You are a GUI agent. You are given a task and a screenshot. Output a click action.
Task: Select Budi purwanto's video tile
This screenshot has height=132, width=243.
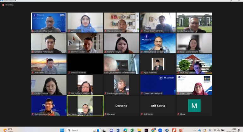click(49, 106)
